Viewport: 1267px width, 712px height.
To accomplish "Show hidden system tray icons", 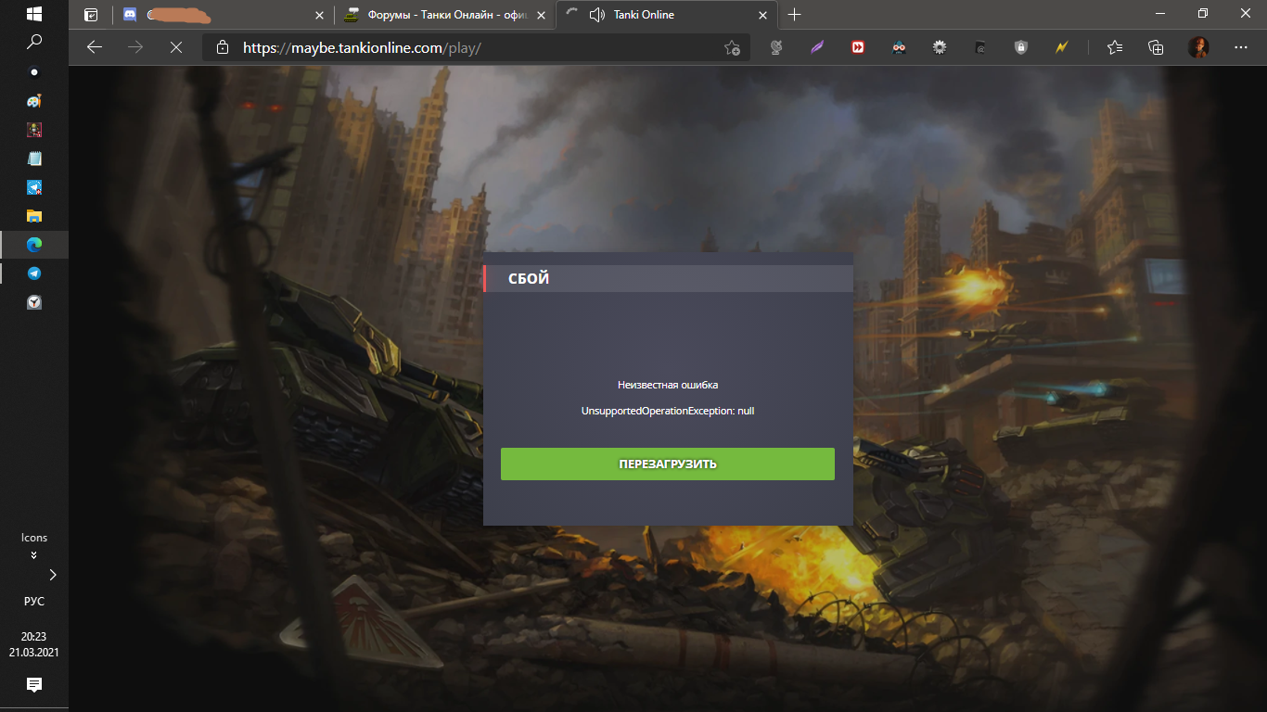I will point(53,575).
